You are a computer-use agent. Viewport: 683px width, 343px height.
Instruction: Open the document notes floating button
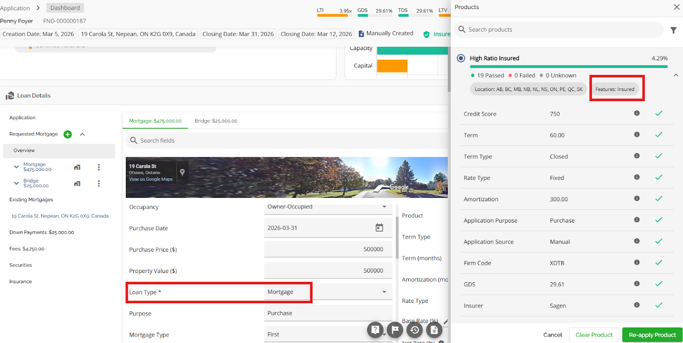point(434,330)
